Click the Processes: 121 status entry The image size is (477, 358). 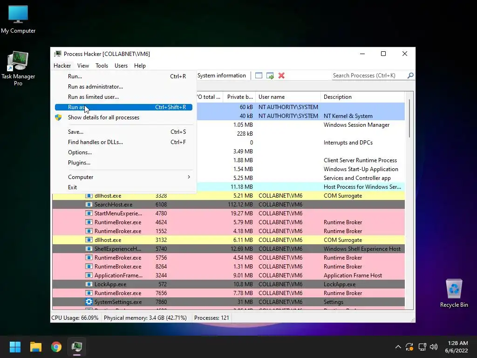click(211, 318)
